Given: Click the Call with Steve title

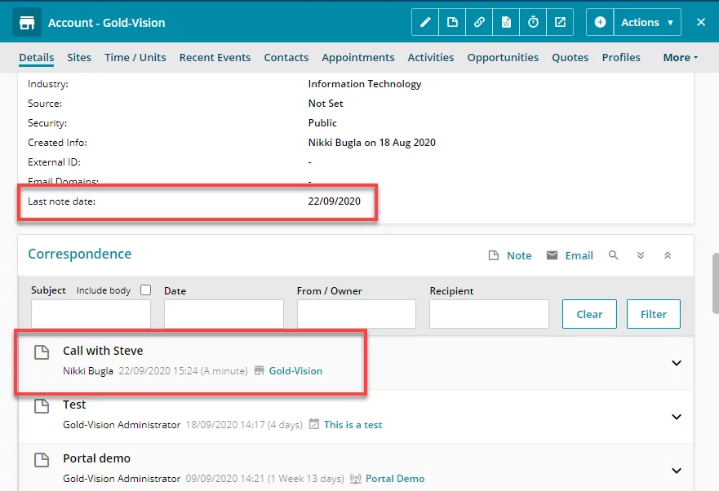Looking at the screenshot, I should pos(103,351).
